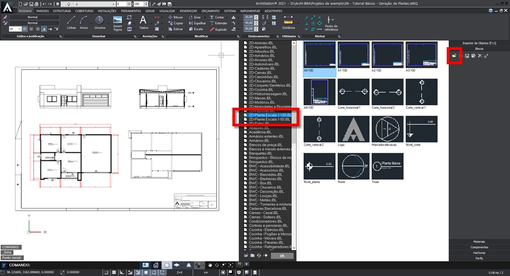
Task: Click the new file icon
Action: pos(20,4)
